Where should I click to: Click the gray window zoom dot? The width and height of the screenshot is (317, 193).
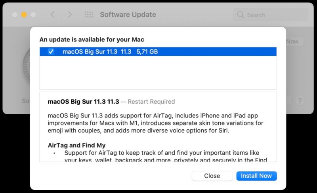tap(33, 15)
